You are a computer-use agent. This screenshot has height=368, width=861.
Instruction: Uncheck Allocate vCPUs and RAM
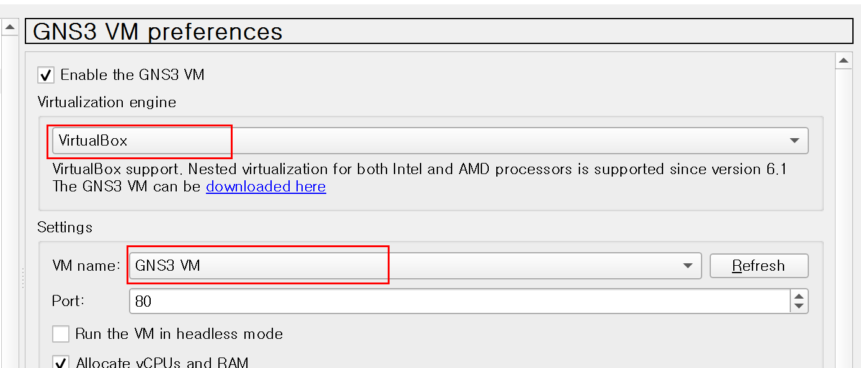coord(60,362)
